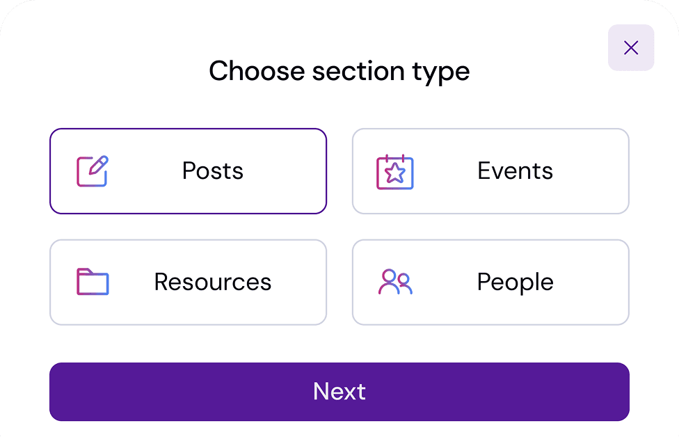The height and width of the screenshot is (437, 679).
Task: Click the "Next" text on the button
Action: 339,392
